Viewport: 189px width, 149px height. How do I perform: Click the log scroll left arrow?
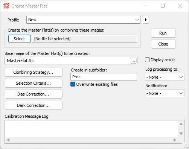pyautogui.click(x=8, y=140)
